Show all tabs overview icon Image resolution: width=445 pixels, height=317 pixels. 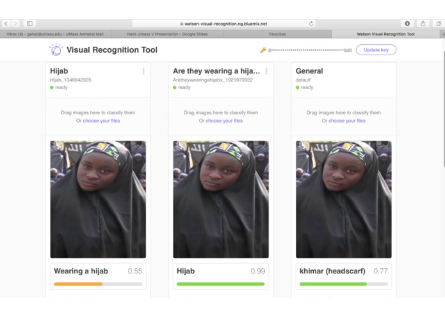tap(439, 24)
